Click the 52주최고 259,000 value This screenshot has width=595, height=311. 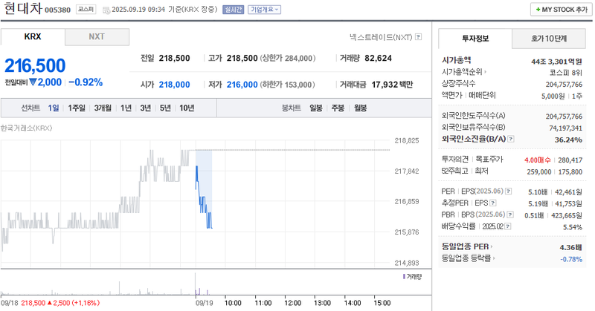click(x=538, y=172)
